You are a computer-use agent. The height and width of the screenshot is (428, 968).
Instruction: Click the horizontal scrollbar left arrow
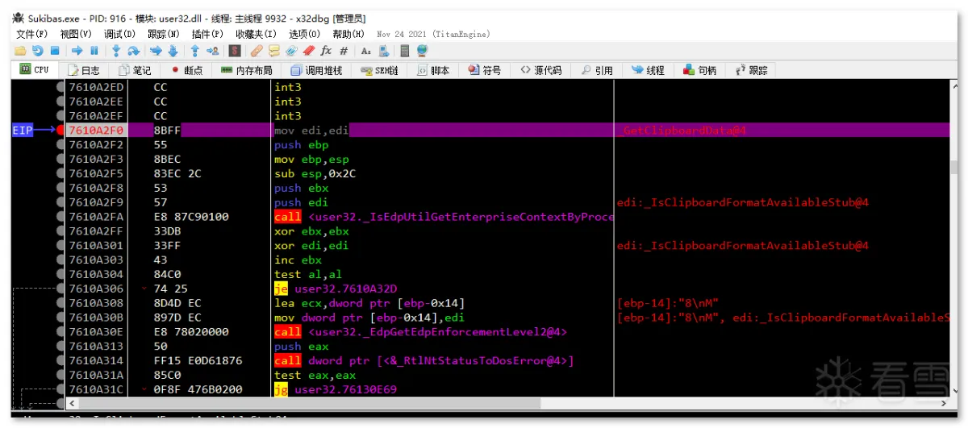tap(72, 402)
